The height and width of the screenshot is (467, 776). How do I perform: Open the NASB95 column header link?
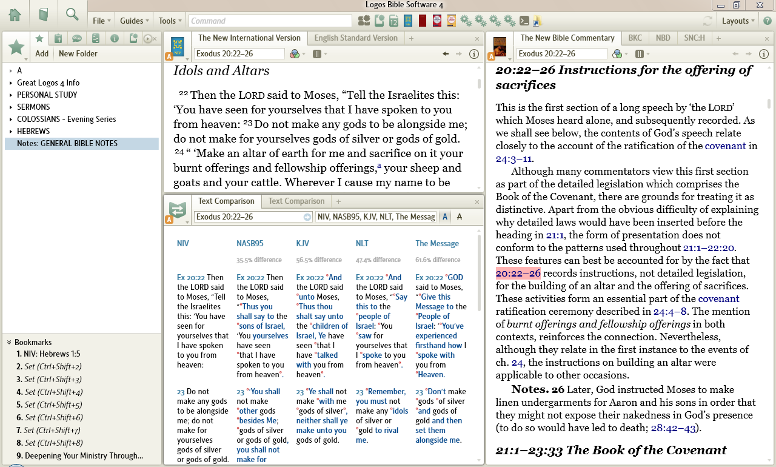[x=250, y=243]
